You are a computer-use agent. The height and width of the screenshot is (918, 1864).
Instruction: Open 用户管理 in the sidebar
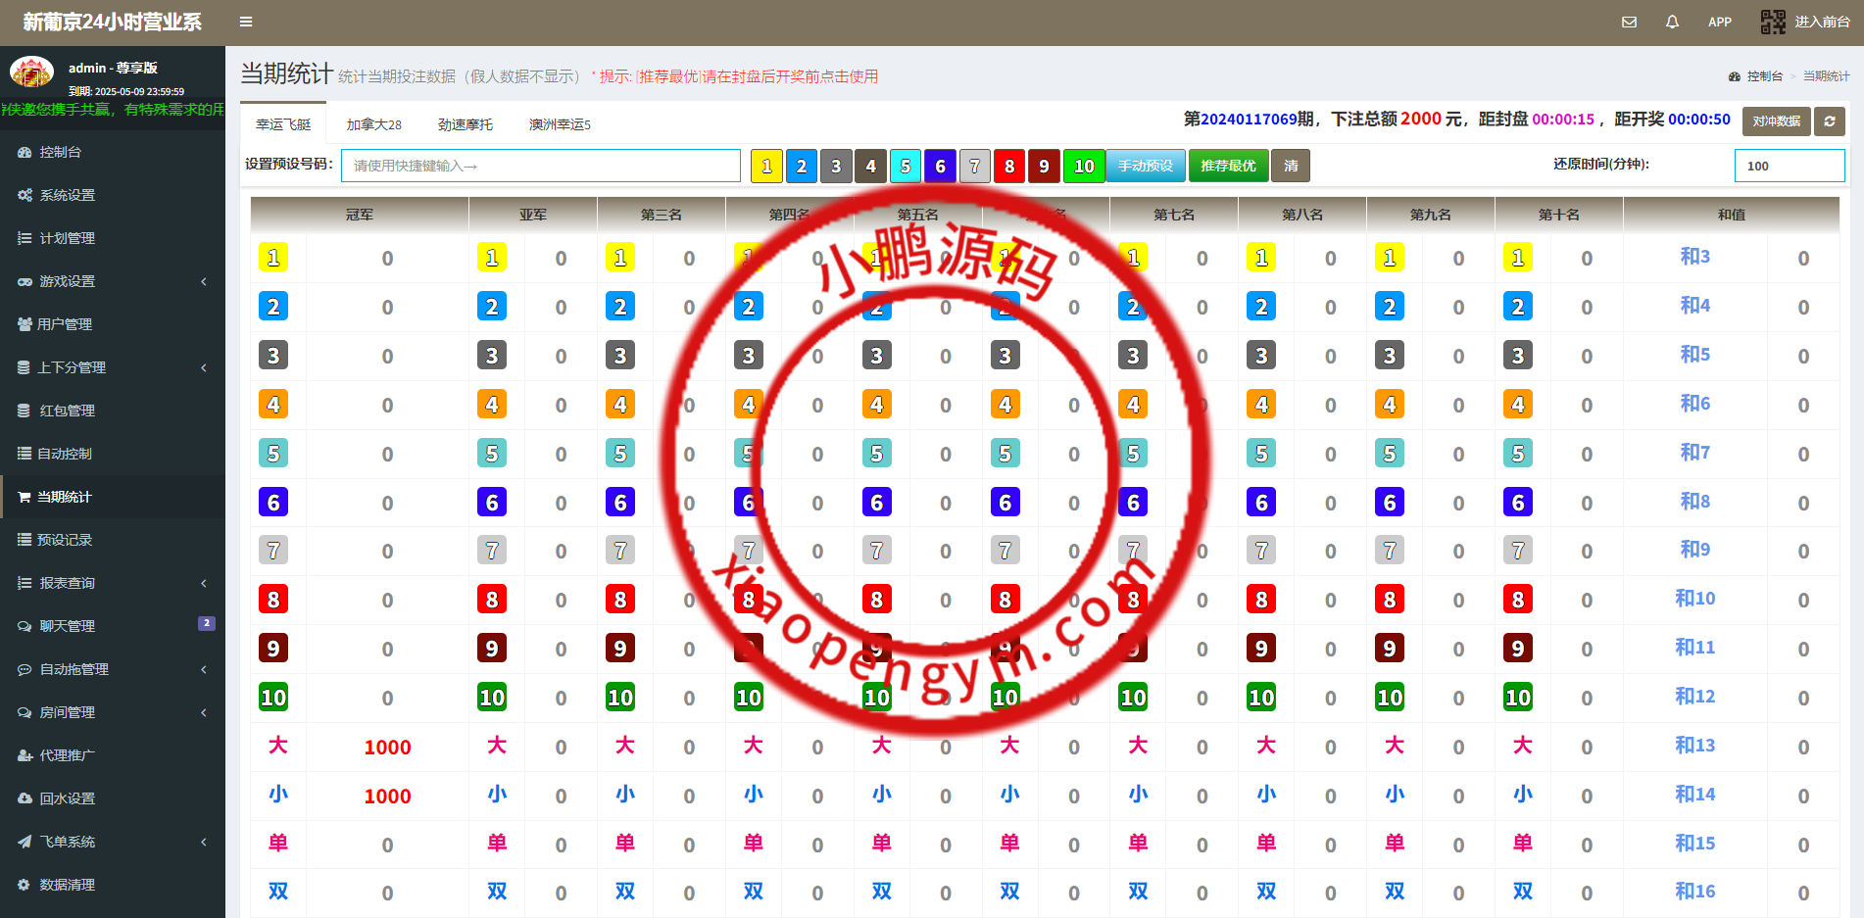[x=65, y=324]
